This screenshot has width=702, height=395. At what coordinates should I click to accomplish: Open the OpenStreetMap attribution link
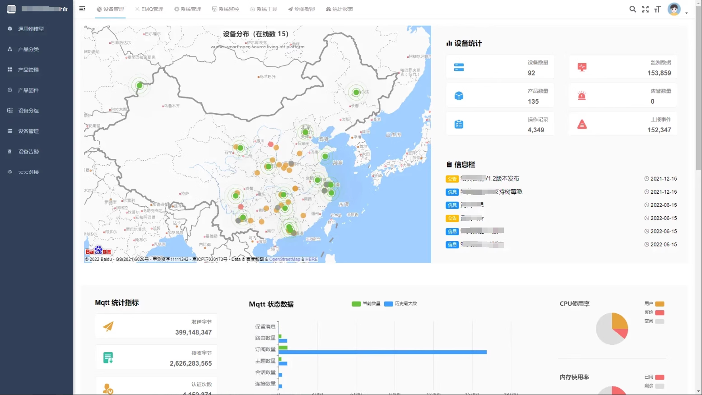(284, 260)
